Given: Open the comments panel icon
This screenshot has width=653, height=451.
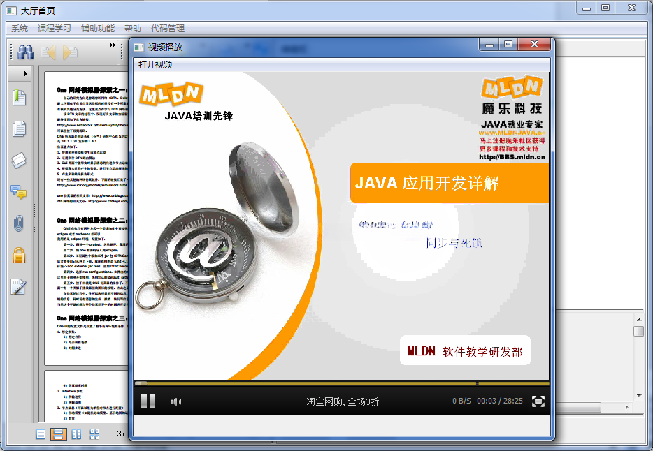Looking at the screenshot, I should [19, 192].
